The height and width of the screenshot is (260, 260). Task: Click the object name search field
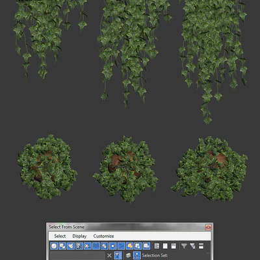coord(77,255)
